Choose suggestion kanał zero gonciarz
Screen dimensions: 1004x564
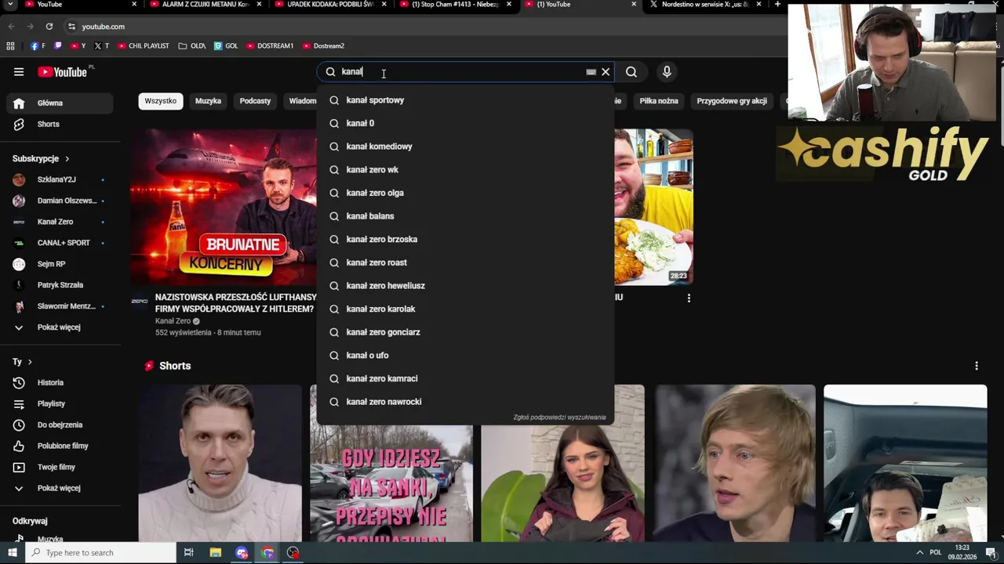pyautogui.click(x=465, y=333)
